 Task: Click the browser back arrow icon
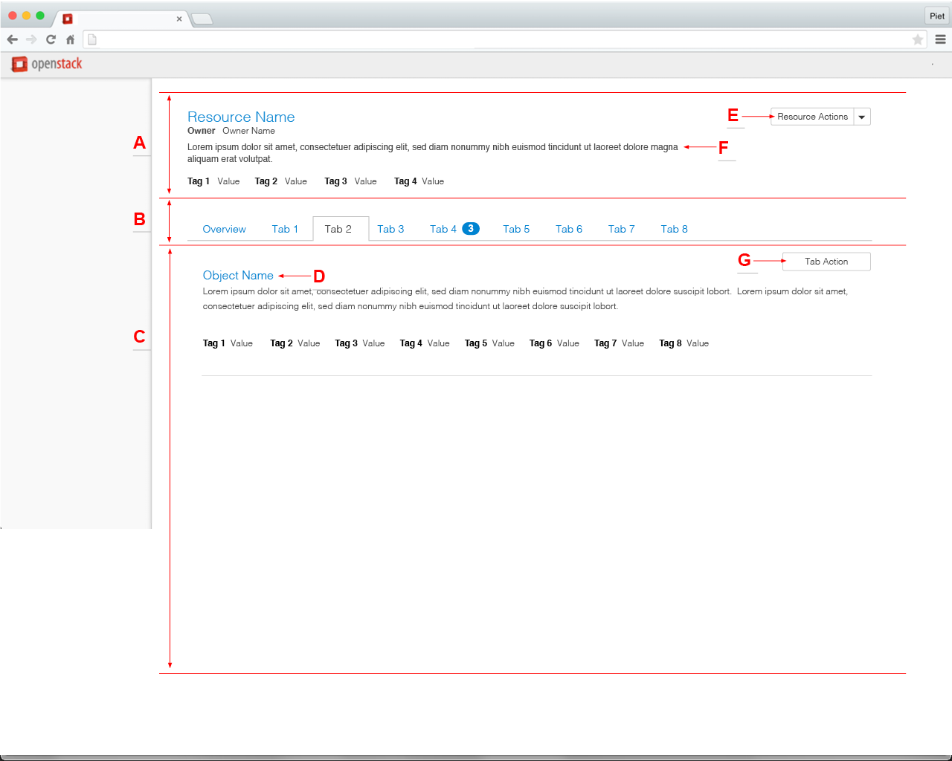tap(12, 39)
